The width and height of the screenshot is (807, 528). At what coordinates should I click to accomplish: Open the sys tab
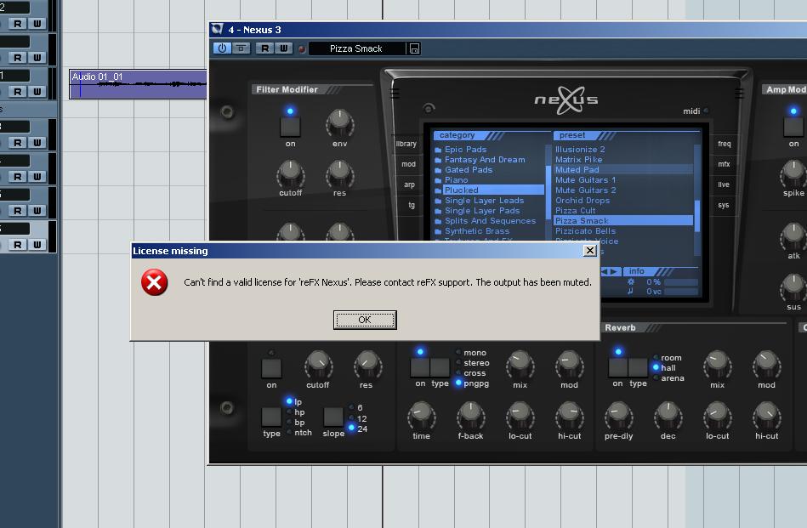tap(723, 205)
